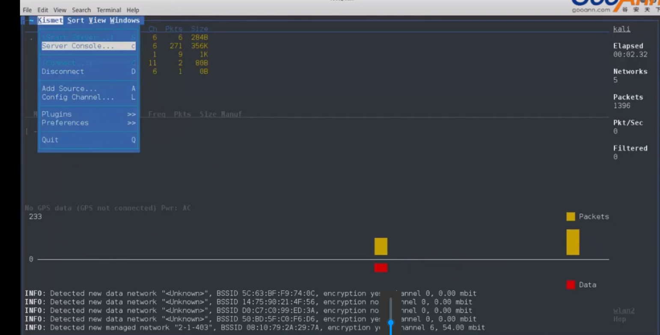Click the red data bar in graph
The height and width of the screenshot is (335, 660).
[x=381, y=268]
